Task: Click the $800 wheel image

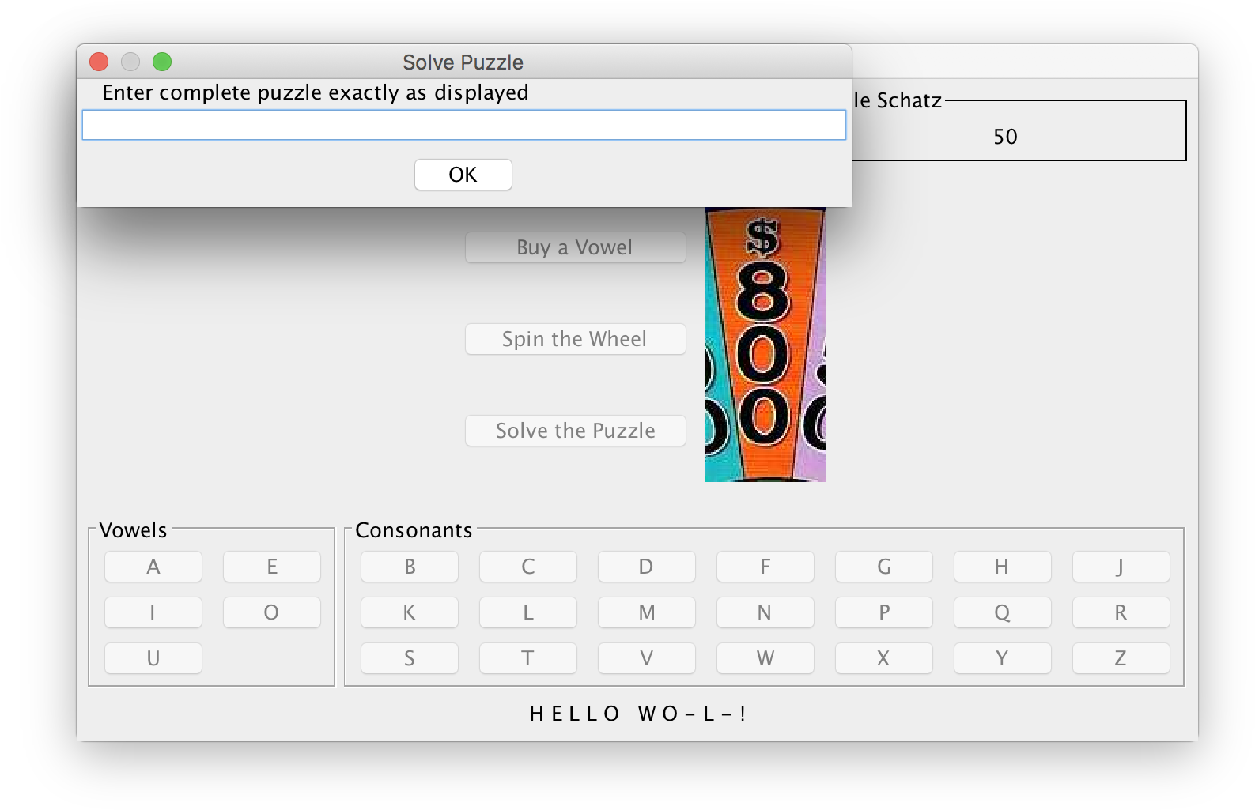Action: point(765,345)
